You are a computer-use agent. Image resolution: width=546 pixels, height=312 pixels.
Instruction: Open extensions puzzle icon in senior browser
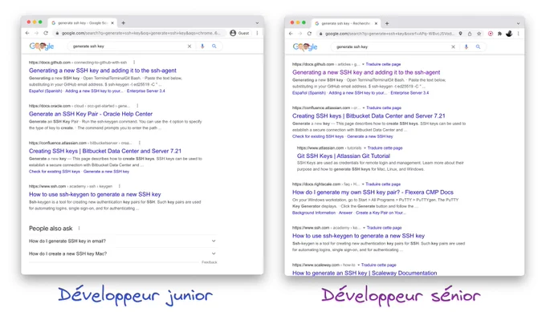click(499, 34)
